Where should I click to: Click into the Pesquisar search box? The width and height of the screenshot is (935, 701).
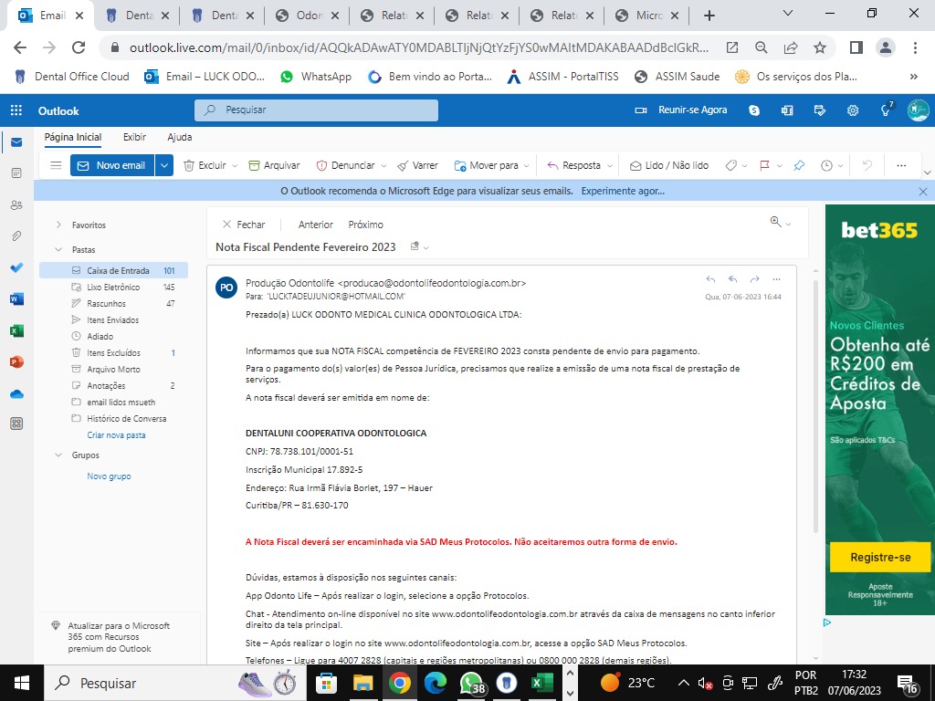click(316, 110)
